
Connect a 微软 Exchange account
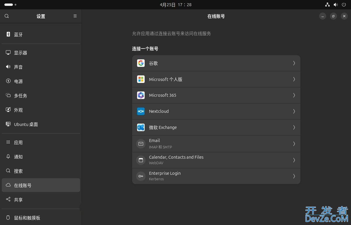coord(216,127)
